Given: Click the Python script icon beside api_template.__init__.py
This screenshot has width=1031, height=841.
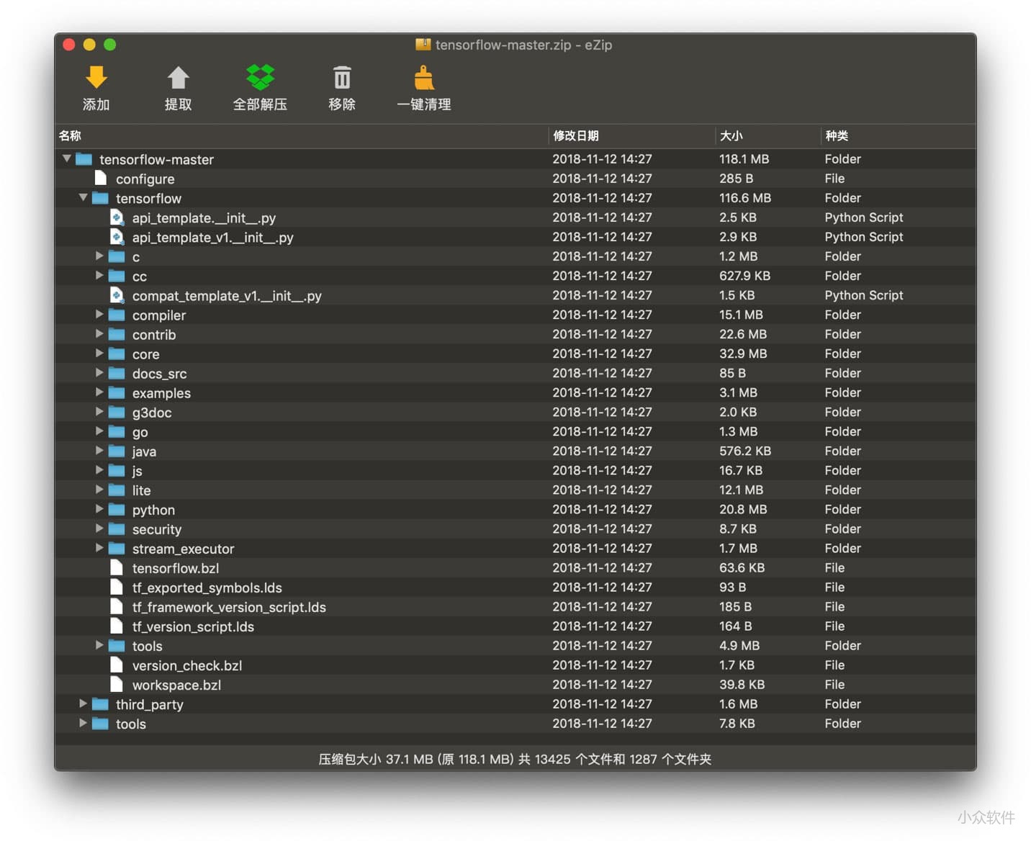Looking at the screenshot, I should (x=117, y=217).
